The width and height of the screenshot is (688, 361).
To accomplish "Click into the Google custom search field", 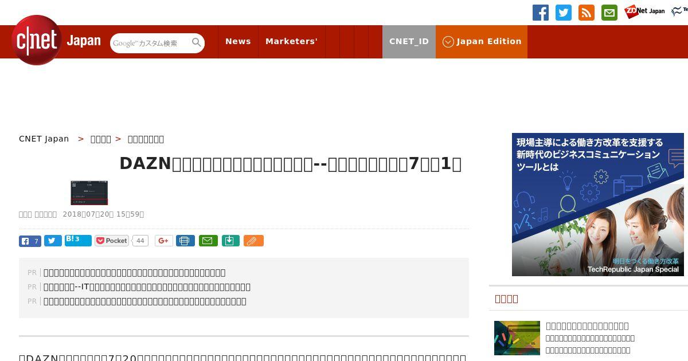I will pos(150,43).
